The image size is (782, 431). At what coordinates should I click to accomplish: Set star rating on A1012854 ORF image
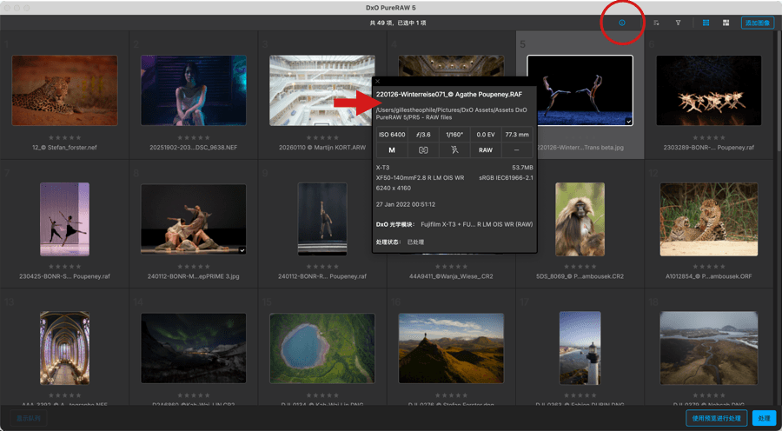click(709, 267)
